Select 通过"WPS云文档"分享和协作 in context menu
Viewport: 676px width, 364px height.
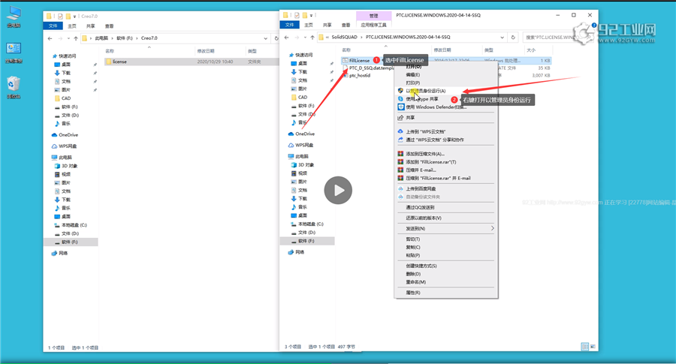[x=435, y=140]
